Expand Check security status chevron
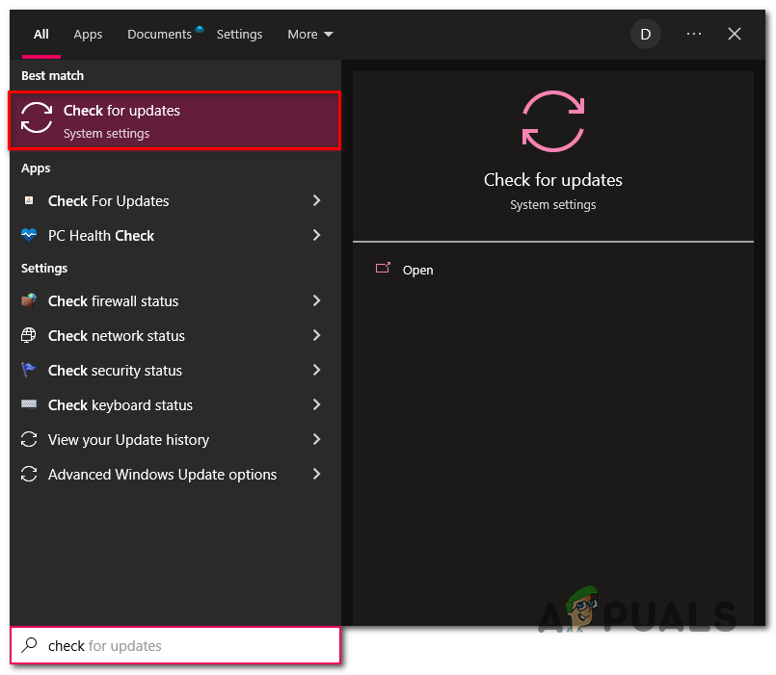This screenshot has height=675, width=776. click(x=317, y=370)
